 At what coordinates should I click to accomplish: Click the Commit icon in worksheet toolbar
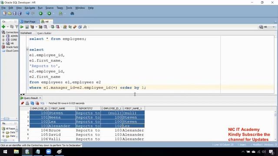(53, 27)
